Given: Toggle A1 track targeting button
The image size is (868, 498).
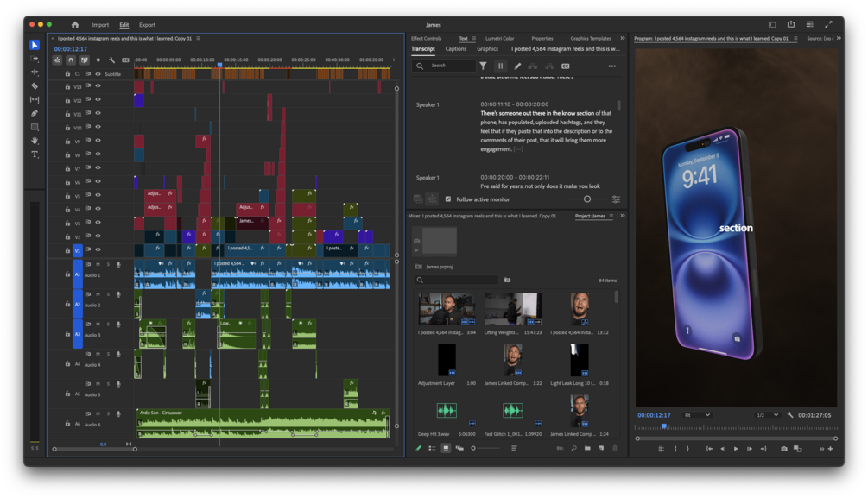Looking at the screenshot, I should click(78, 274).
